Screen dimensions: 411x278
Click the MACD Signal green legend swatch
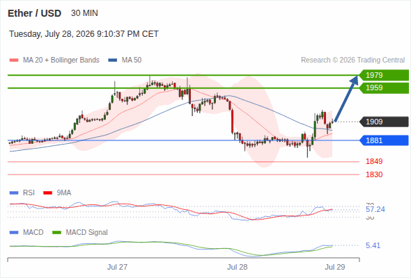57,233
